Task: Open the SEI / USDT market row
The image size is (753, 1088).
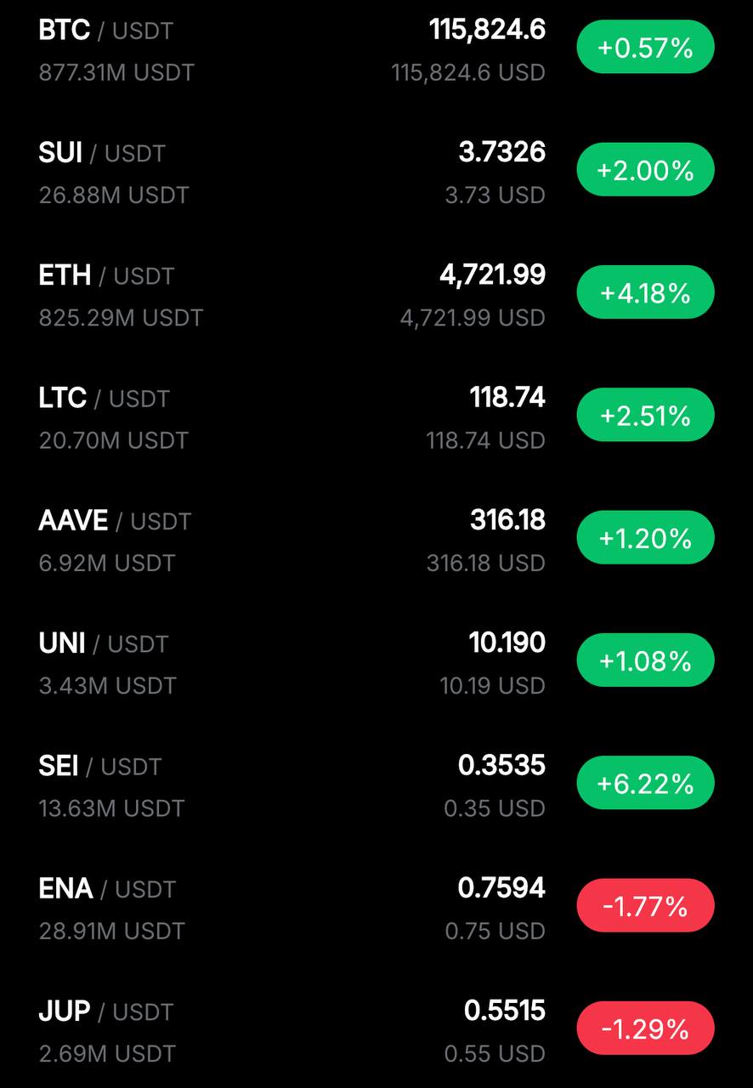Action: pos(376,785)
